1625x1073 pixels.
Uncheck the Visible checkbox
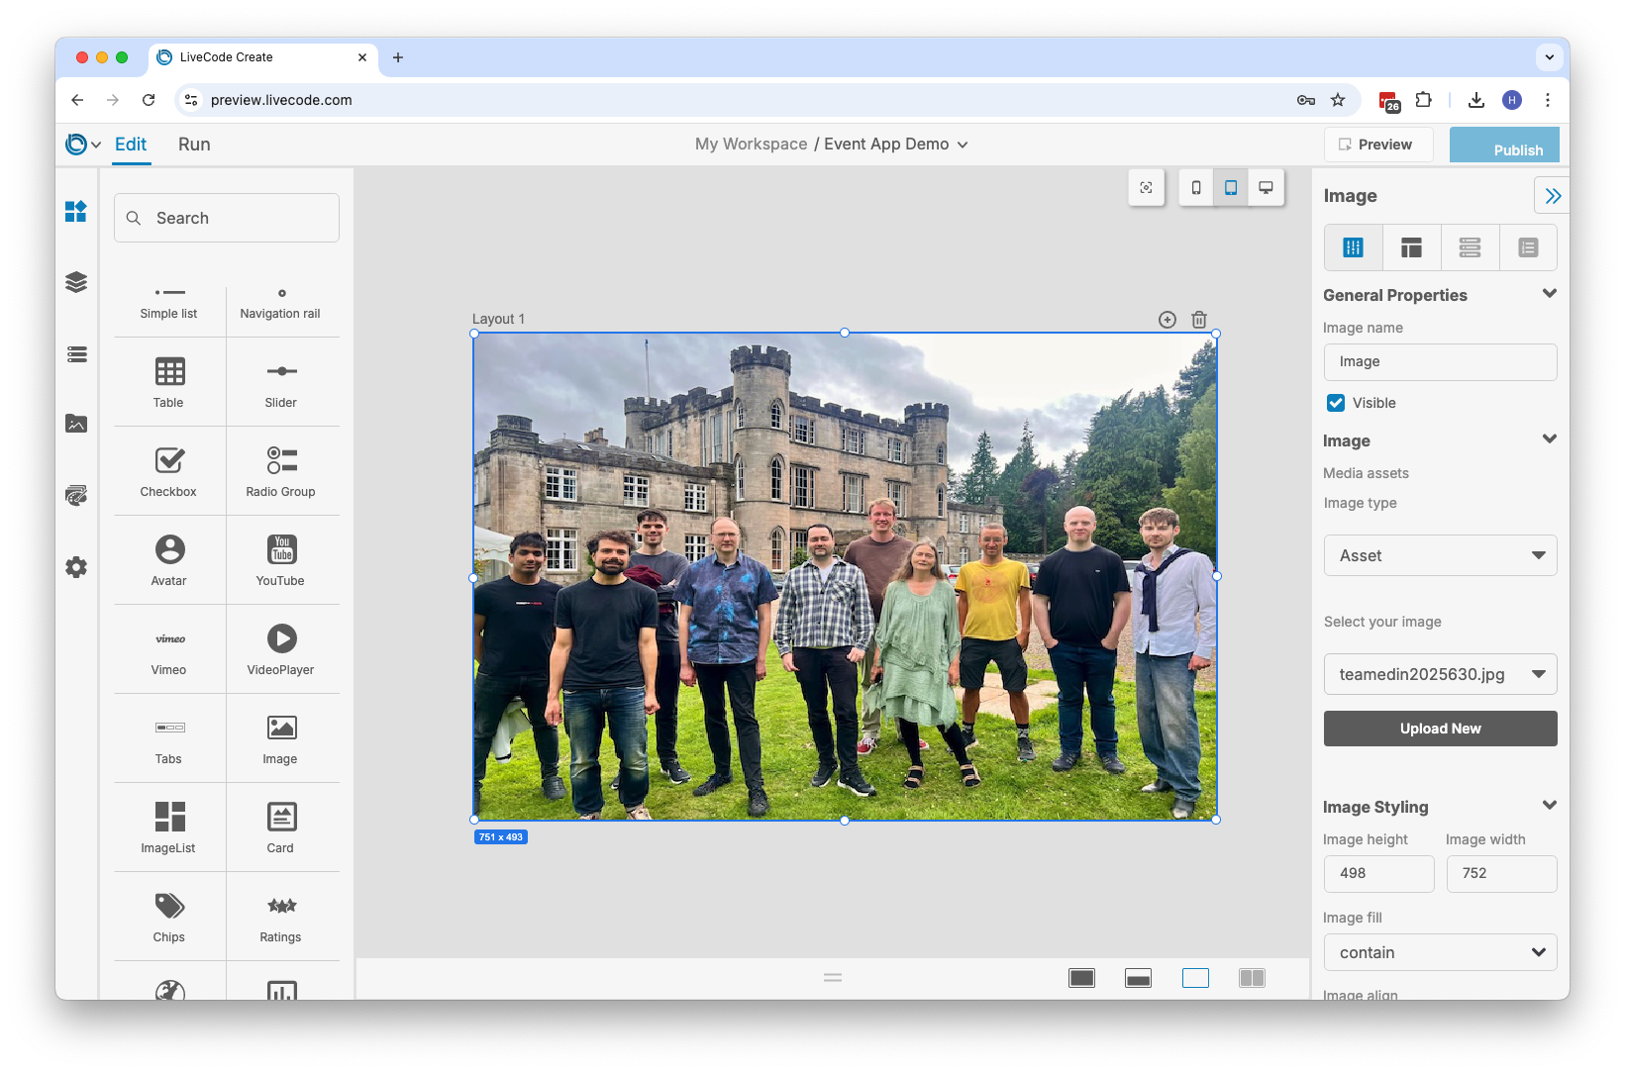click(1335, 403)
